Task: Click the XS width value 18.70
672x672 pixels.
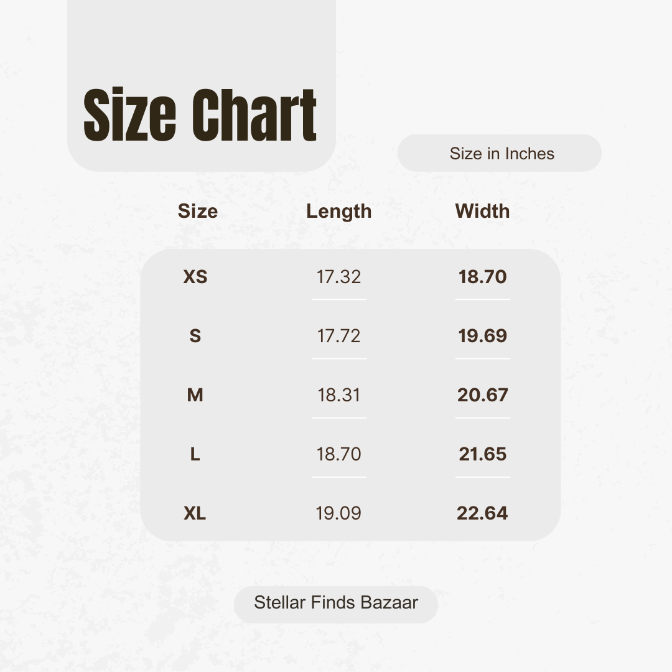Action: [483, 277]
